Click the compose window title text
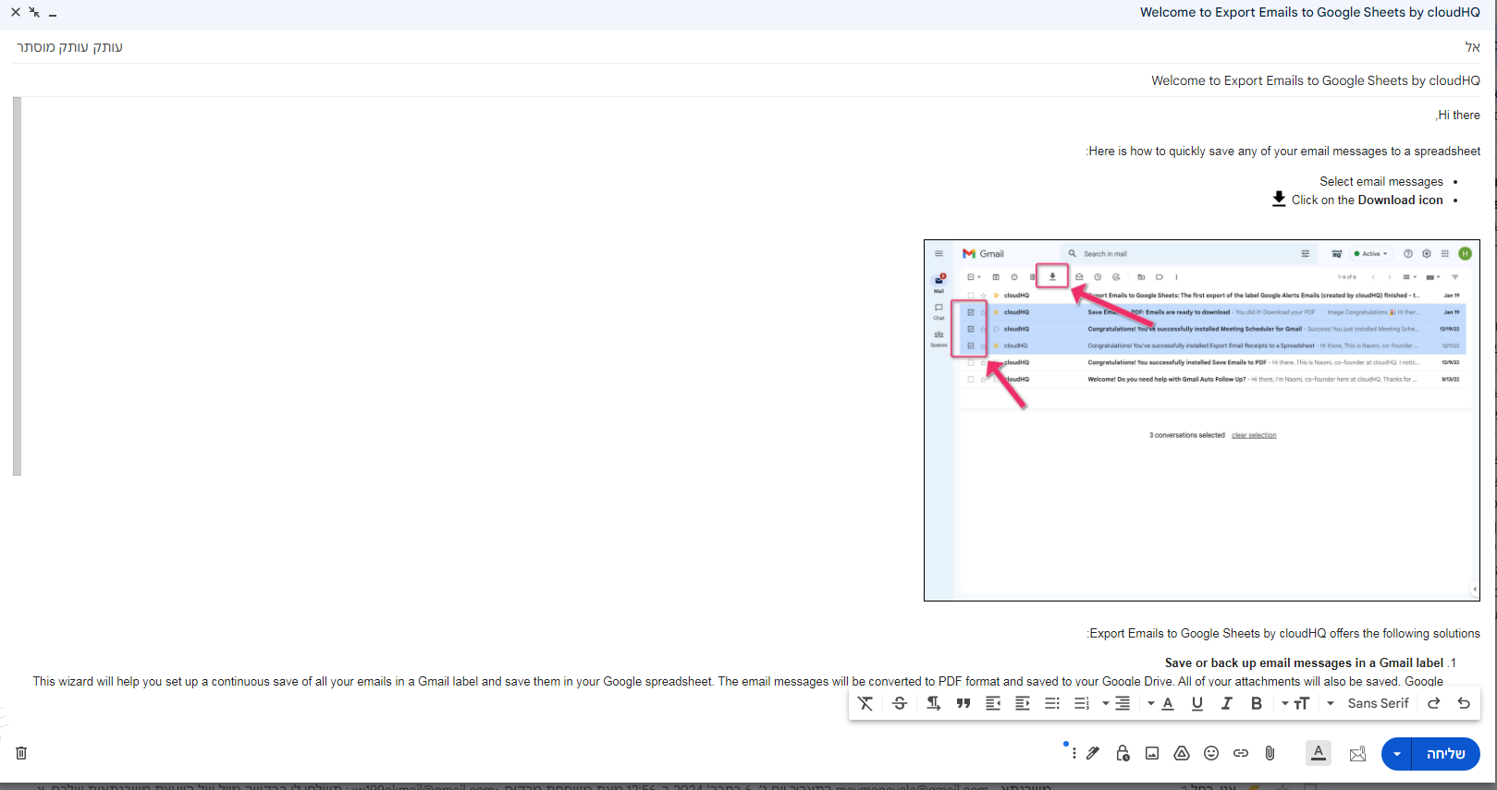The width and height of the screenshot is (1497, 790). [x=1310, y=13]
